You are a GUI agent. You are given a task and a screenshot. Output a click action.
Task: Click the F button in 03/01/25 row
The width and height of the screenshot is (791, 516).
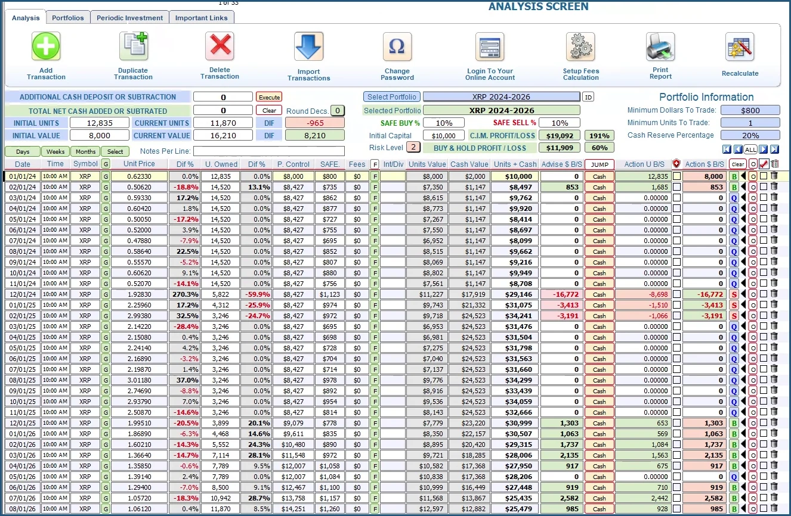pos(375,327)
